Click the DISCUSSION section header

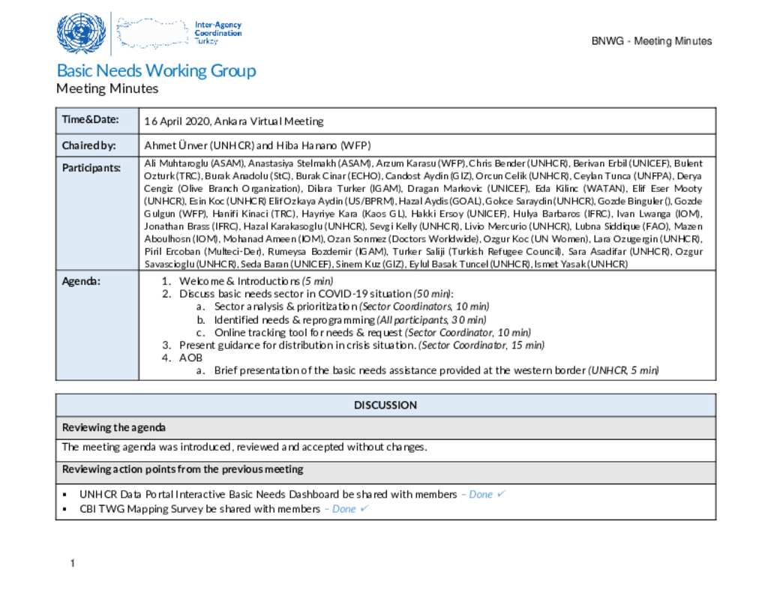385,405
